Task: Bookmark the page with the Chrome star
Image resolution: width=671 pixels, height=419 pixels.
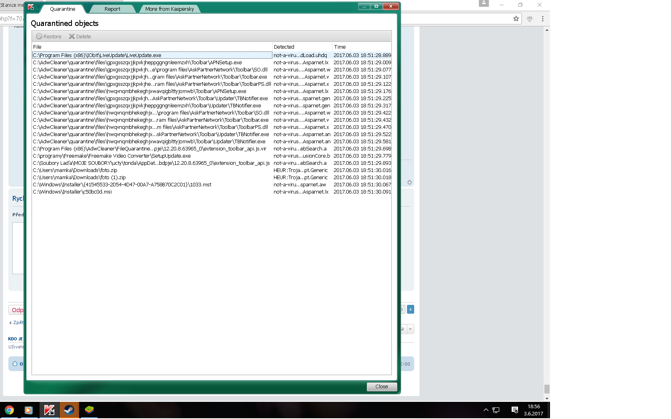Action: click(x=516, y=18)
